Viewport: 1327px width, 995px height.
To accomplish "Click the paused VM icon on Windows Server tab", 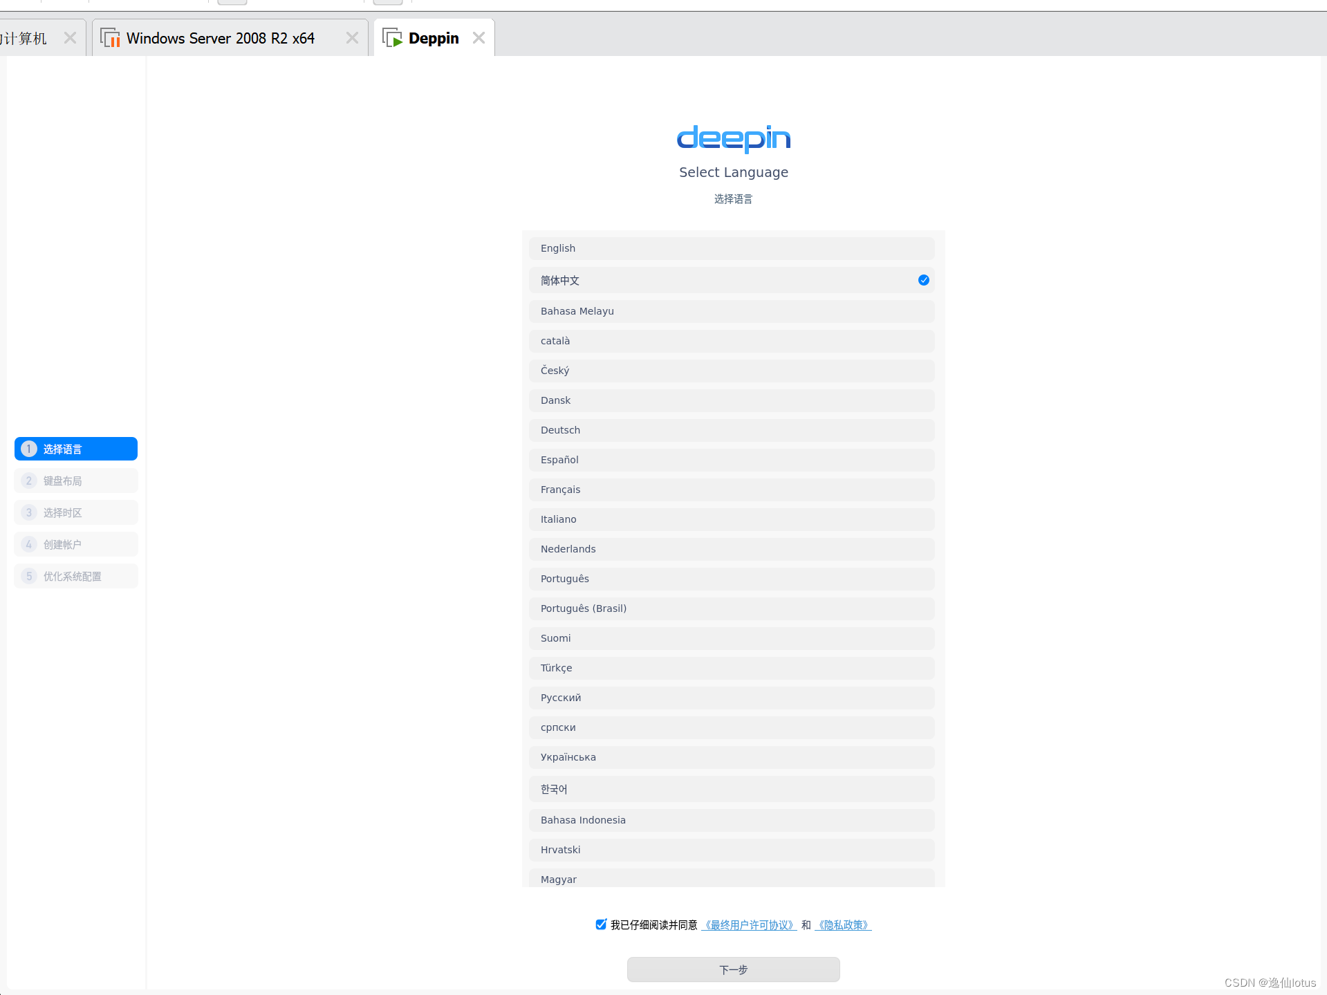I will click(x=110, y=38).
